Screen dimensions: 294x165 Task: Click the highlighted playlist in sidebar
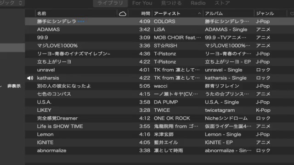[12, 48]
